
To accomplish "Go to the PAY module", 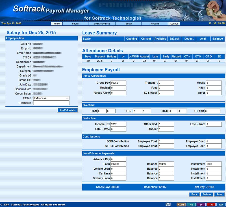I will click(221, 204).
